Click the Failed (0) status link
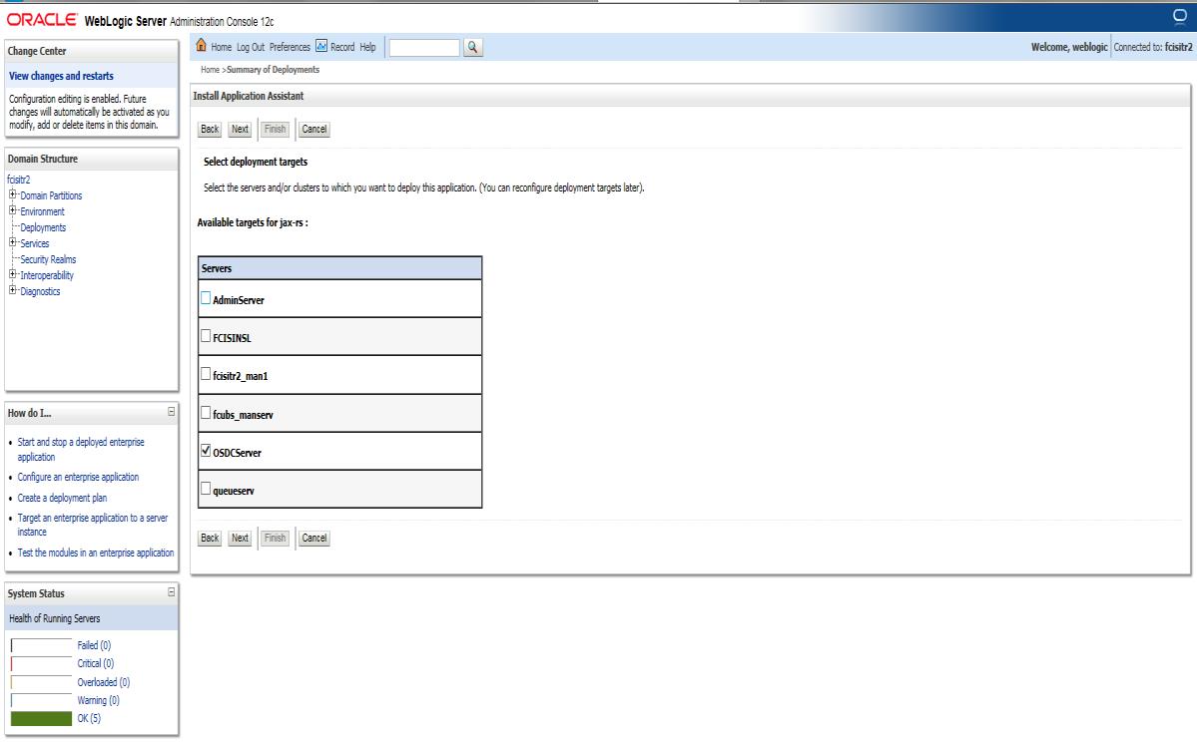The height and width of the screenshot is (742, 1197). (x=94, y=645)
